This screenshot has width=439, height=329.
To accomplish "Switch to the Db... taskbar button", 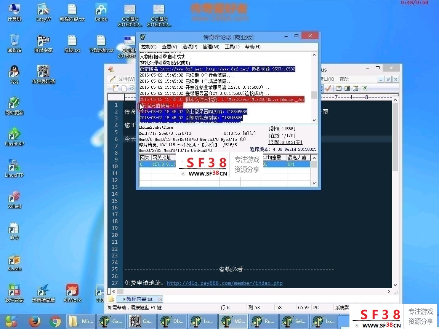I will point(173,321).
